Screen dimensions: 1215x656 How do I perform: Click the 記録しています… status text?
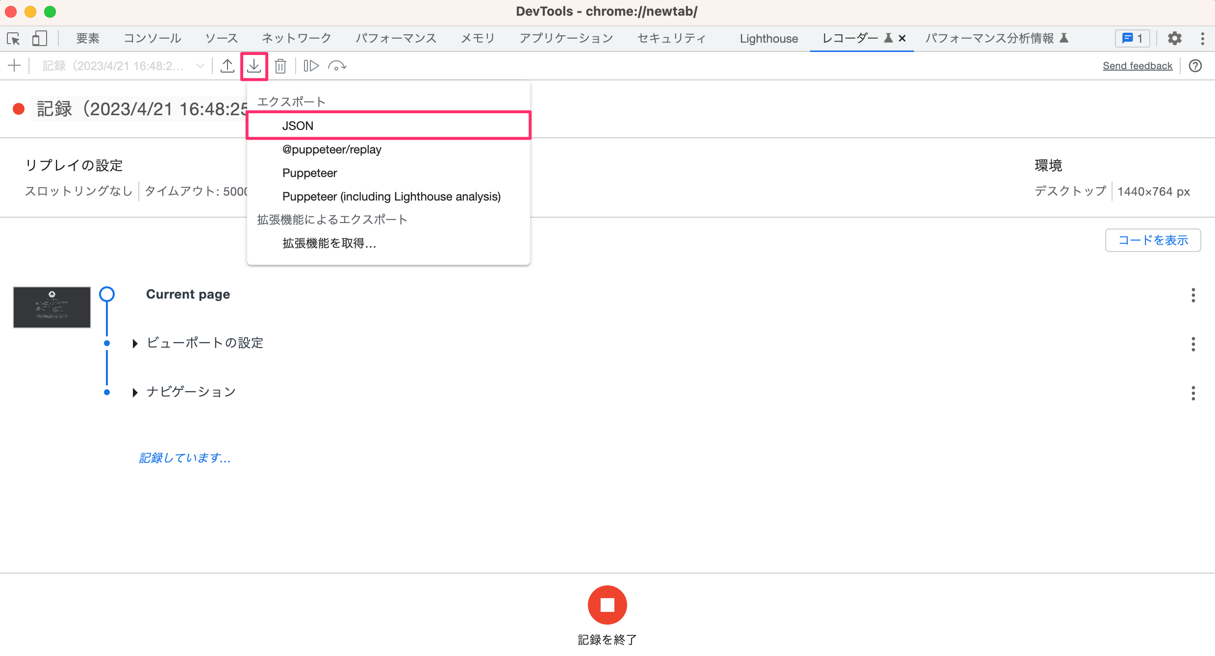point(185,458)
